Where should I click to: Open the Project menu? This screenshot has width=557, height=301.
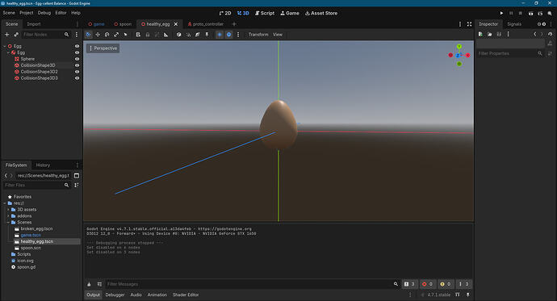coord(27,13)
